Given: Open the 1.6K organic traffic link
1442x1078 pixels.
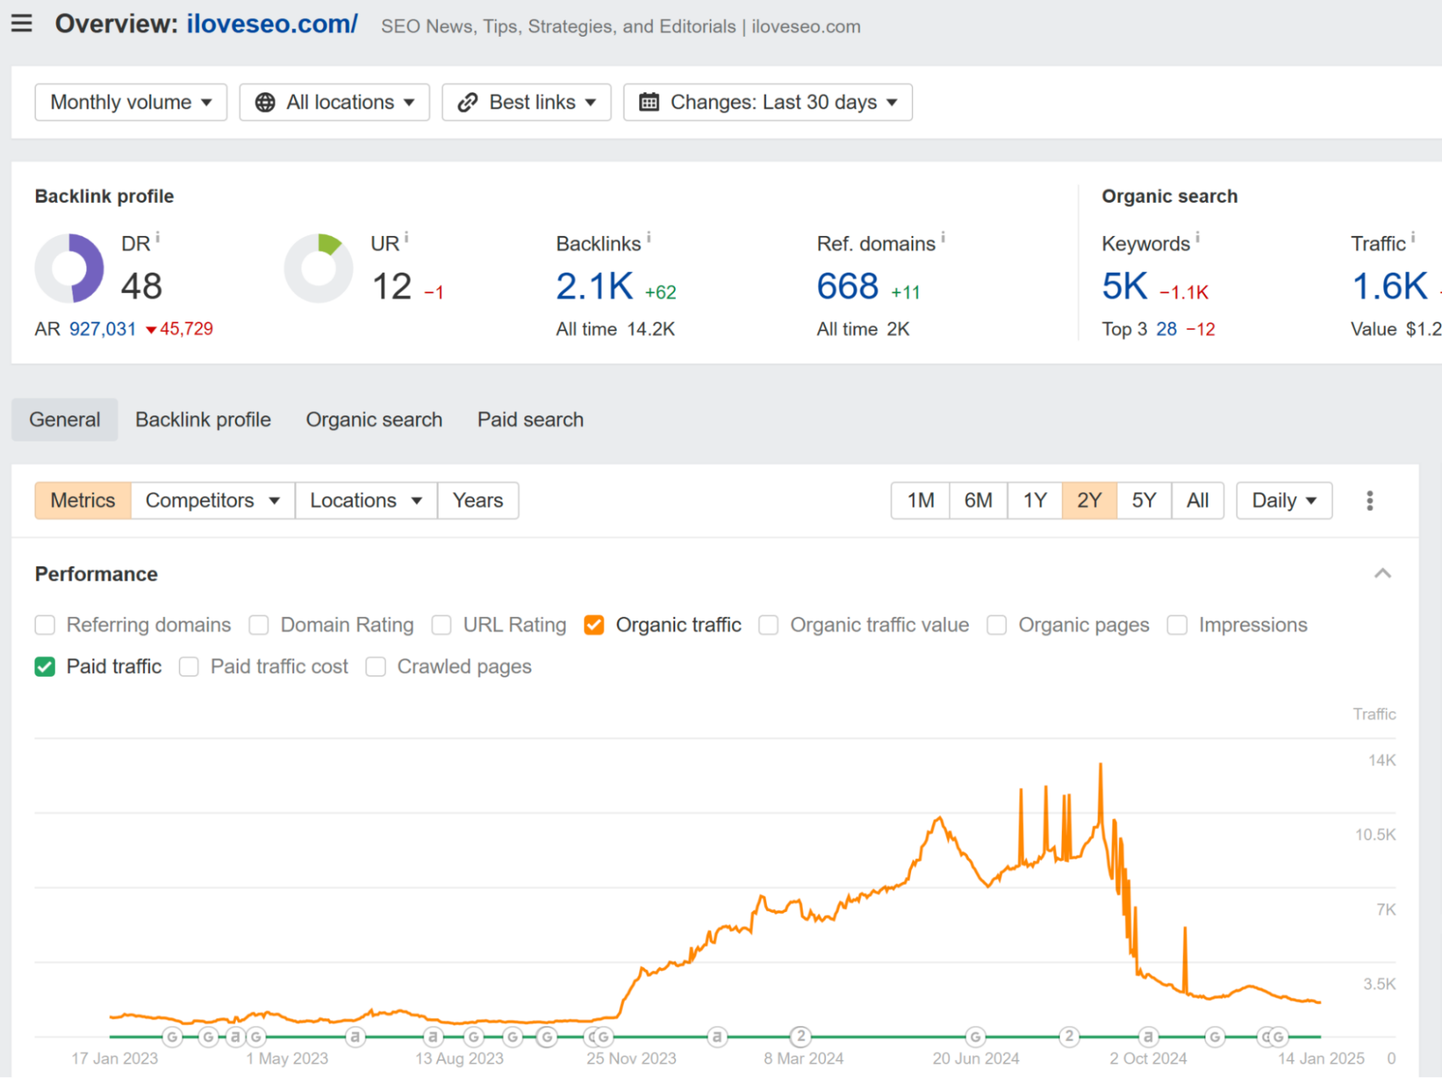Looking at the screenshot, I should 1389,286.
